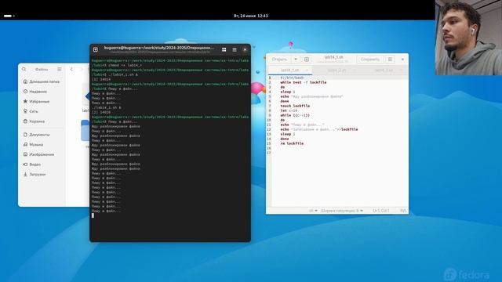Screen dimensions: 502x282
Task: Open the terminal tab overview grid icon
Action: (224, 49)
